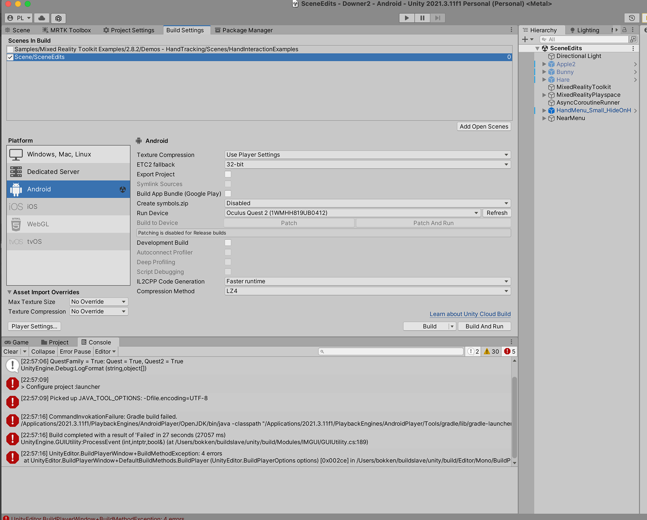Switch to the Game tab
Viewport: 647px width, 520px height.
pyautogui.click(x=17, y=342)
